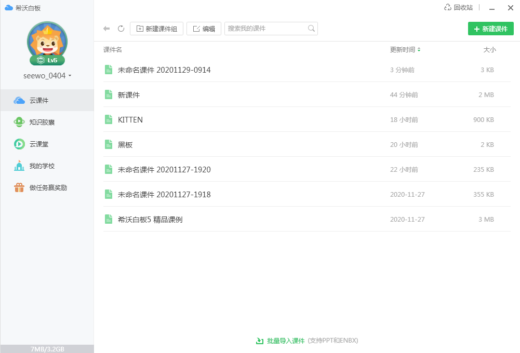Screen dimensions: 520x353
Task: Click file icon of 希沃白板5 精品课例
Action: pos(109,219)
